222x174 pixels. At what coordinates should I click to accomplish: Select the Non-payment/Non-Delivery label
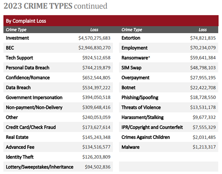[x=34, y=107]
